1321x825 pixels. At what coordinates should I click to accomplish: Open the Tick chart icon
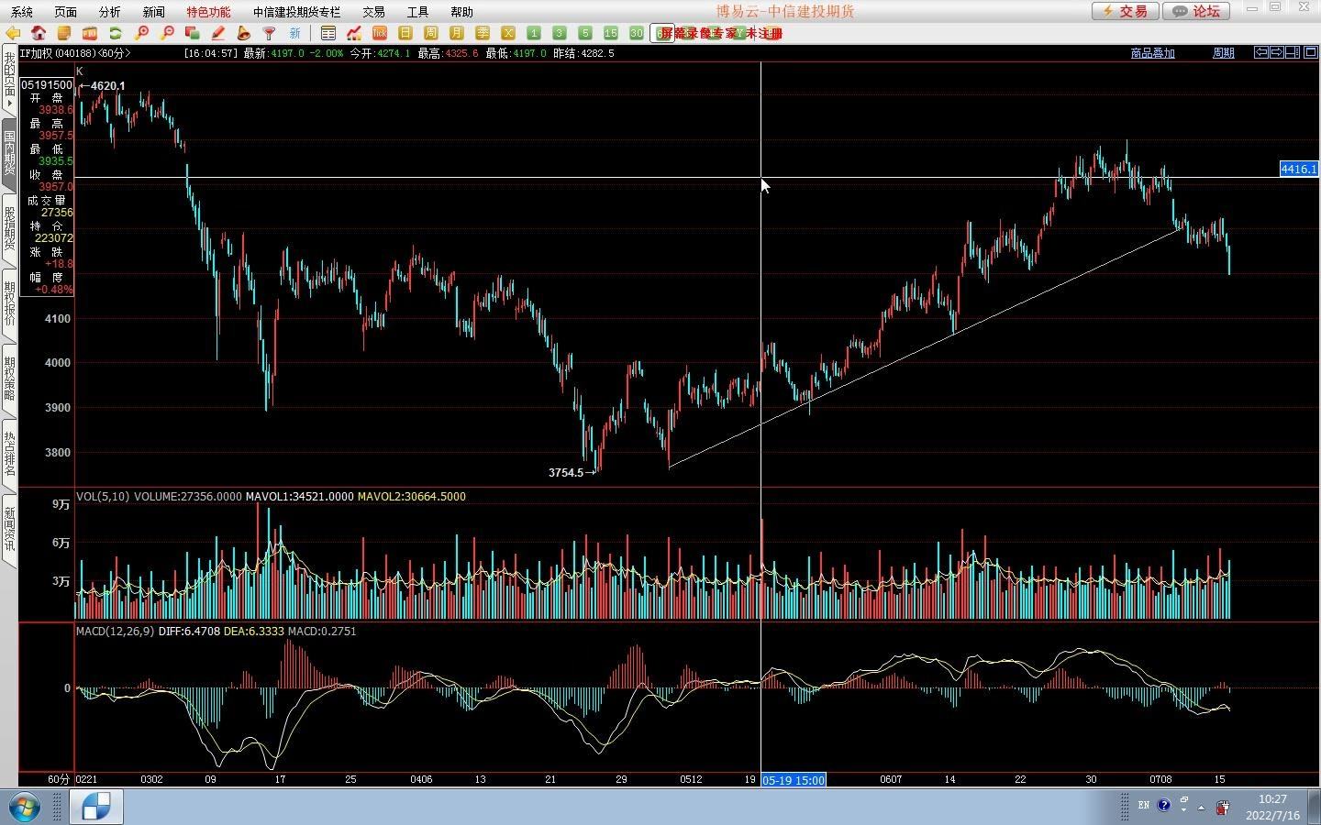coord(380,33)
